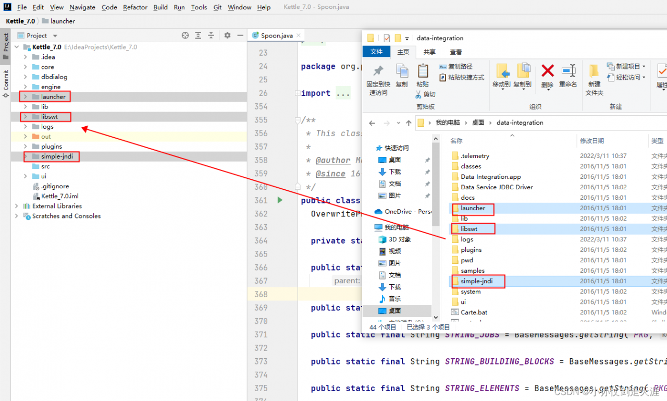
Task: Collapse the Kettle_7.0 root project node
Action: (16, 47)
